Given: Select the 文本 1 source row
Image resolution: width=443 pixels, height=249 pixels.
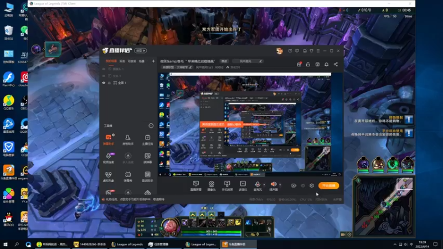Looking at the screenshot, I should coord(128,76).
